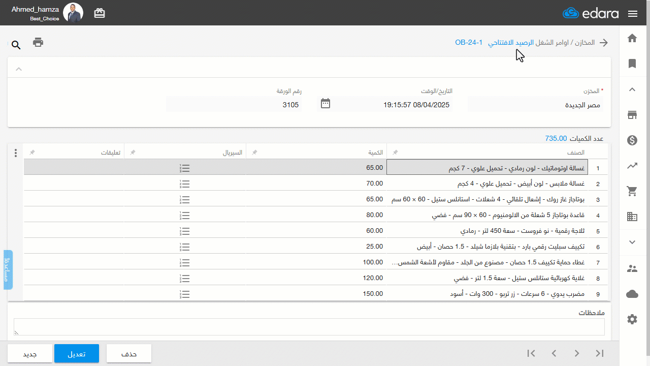Click the جديد new button

click(x=29, y=353)
